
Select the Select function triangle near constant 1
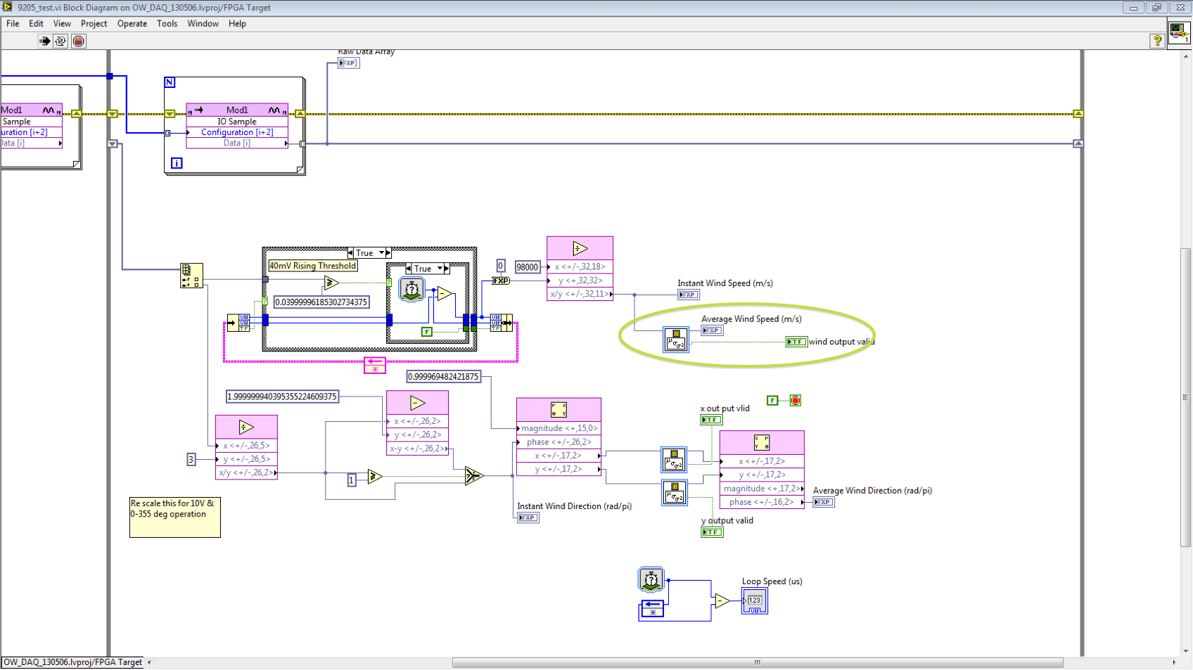(473, 476)
